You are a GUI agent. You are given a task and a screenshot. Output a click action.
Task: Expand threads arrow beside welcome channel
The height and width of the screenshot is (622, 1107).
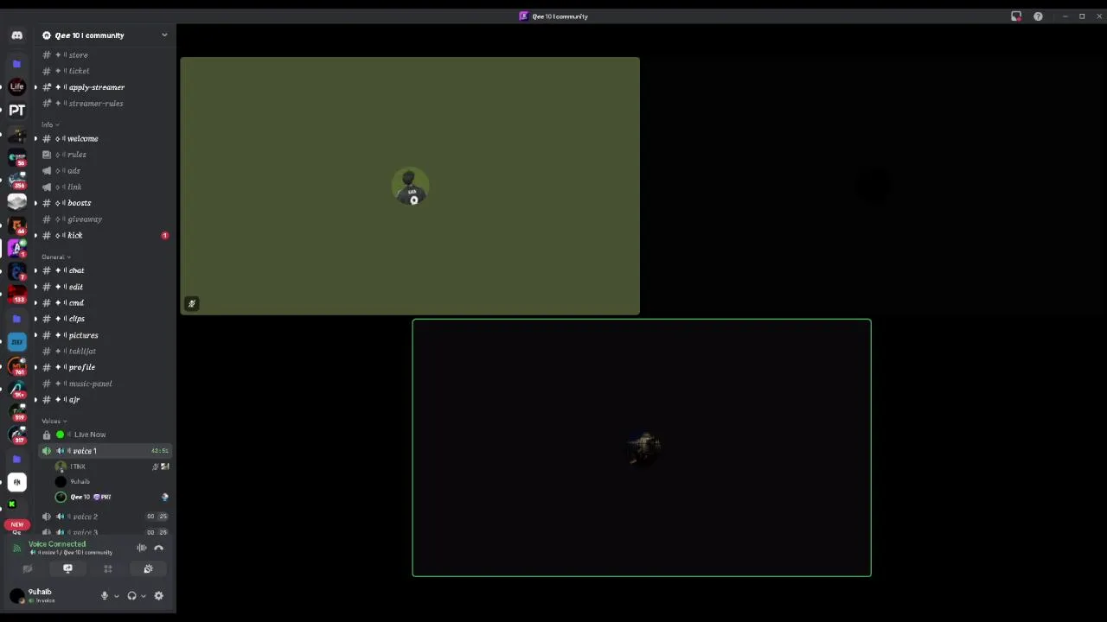click(35, 138)
